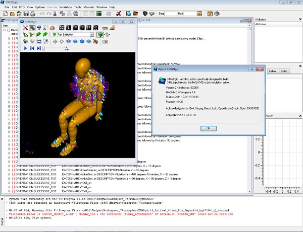
Task: Expand the AnkleJnt_ori ID=7081 tree row
Action: (x=9, y=175)
